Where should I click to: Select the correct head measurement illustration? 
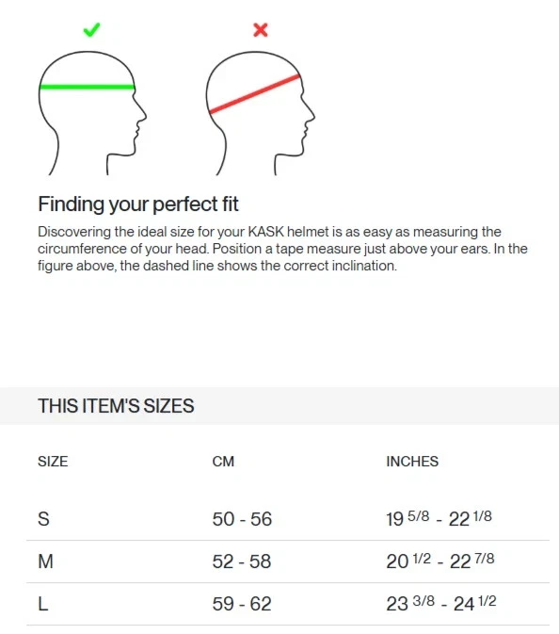[92, 113]
